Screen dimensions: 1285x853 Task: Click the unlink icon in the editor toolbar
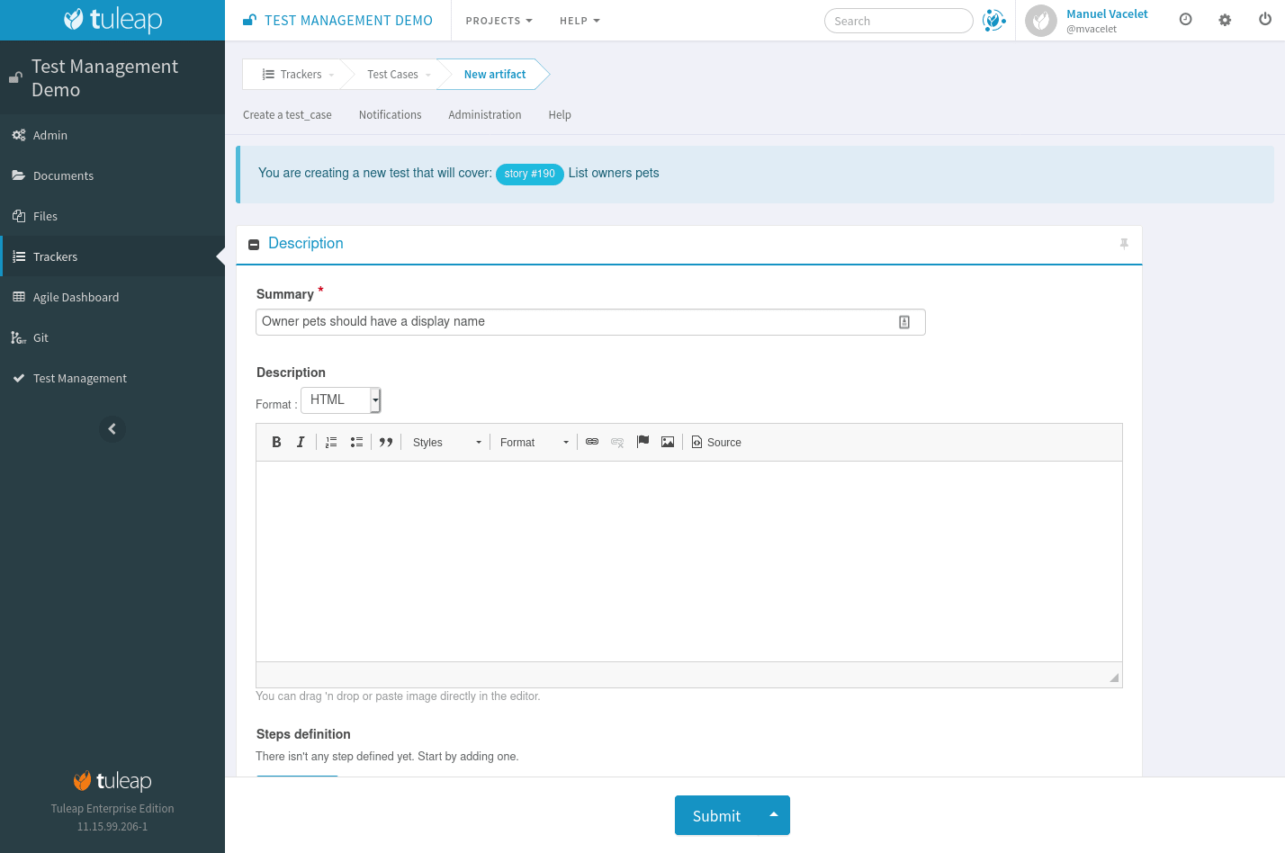pos(617,442)
